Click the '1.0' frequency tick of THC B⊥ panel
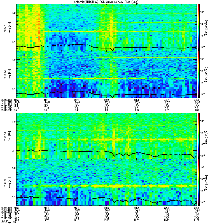The image size is (210, 224). [x=14, y=122]
